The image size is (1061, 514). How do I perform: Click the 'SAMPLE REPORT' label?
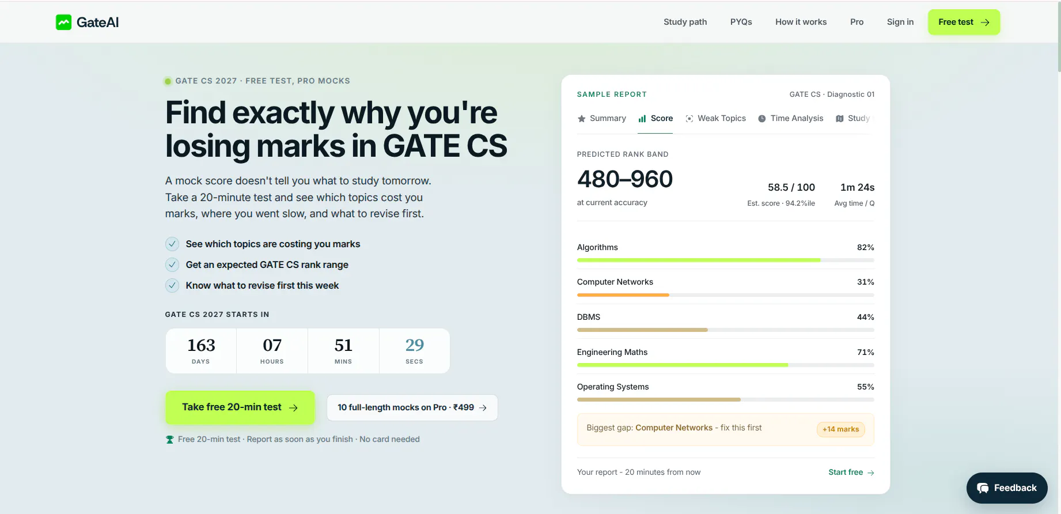612,95
